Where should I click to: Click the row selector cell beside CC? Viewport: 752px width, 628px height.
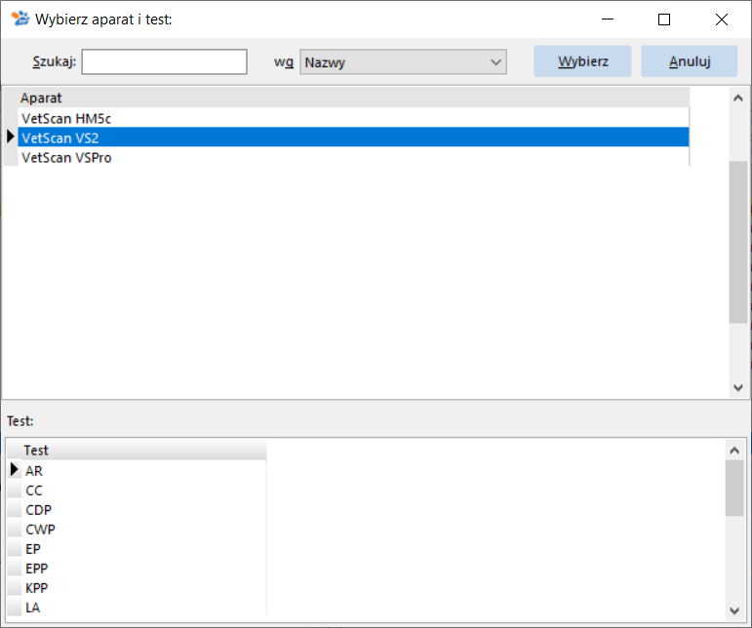(x=15, y=491)
